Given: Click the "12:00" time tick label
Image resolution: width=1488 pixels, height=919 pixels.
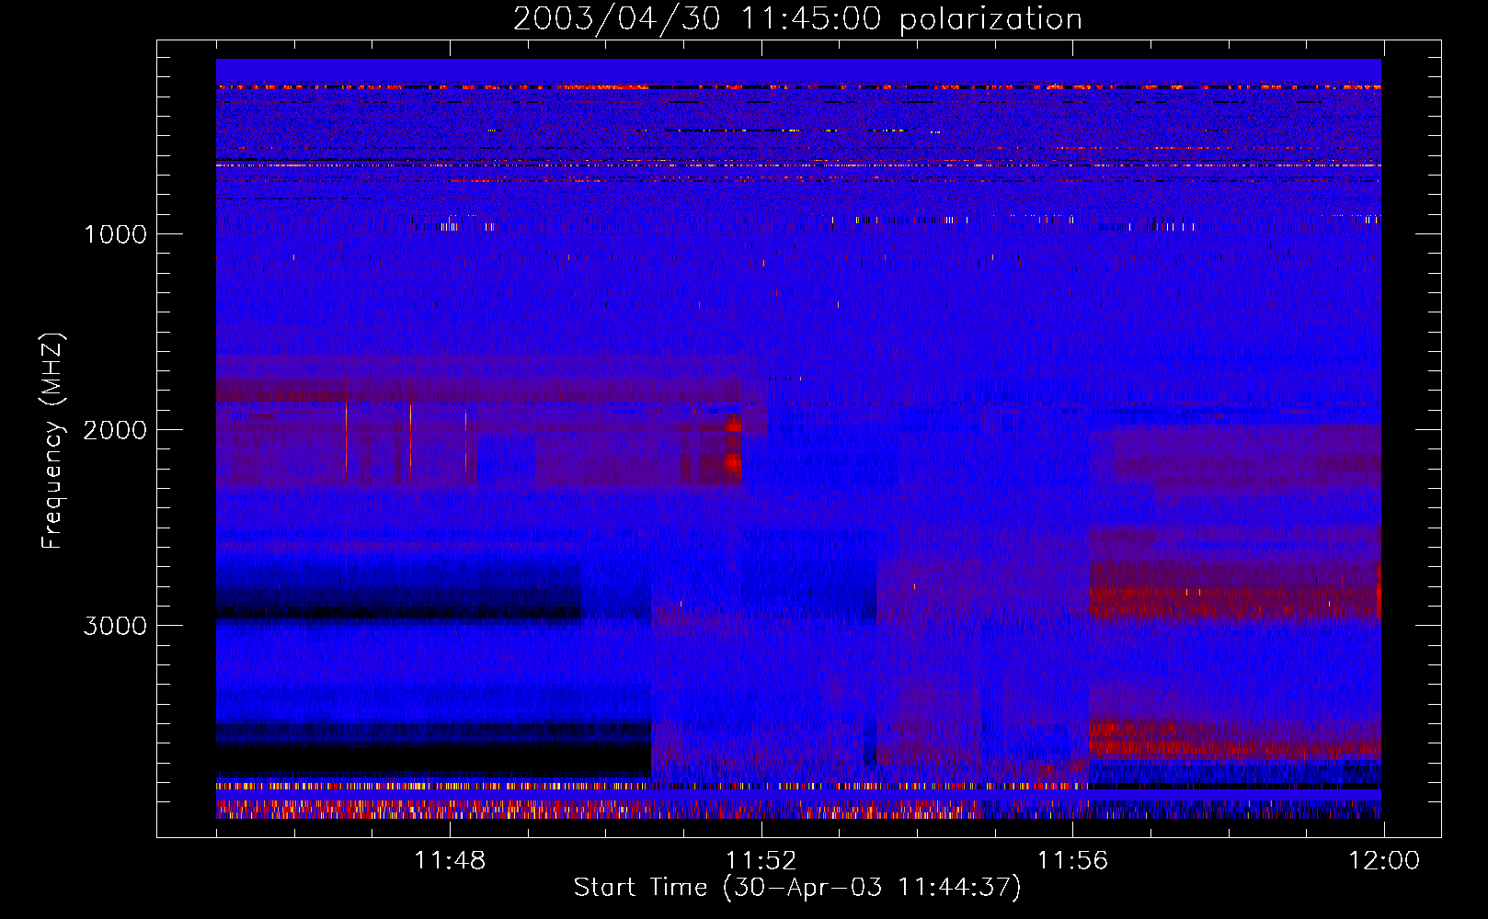Looking at the screenshot, I should coord(1384,861).
